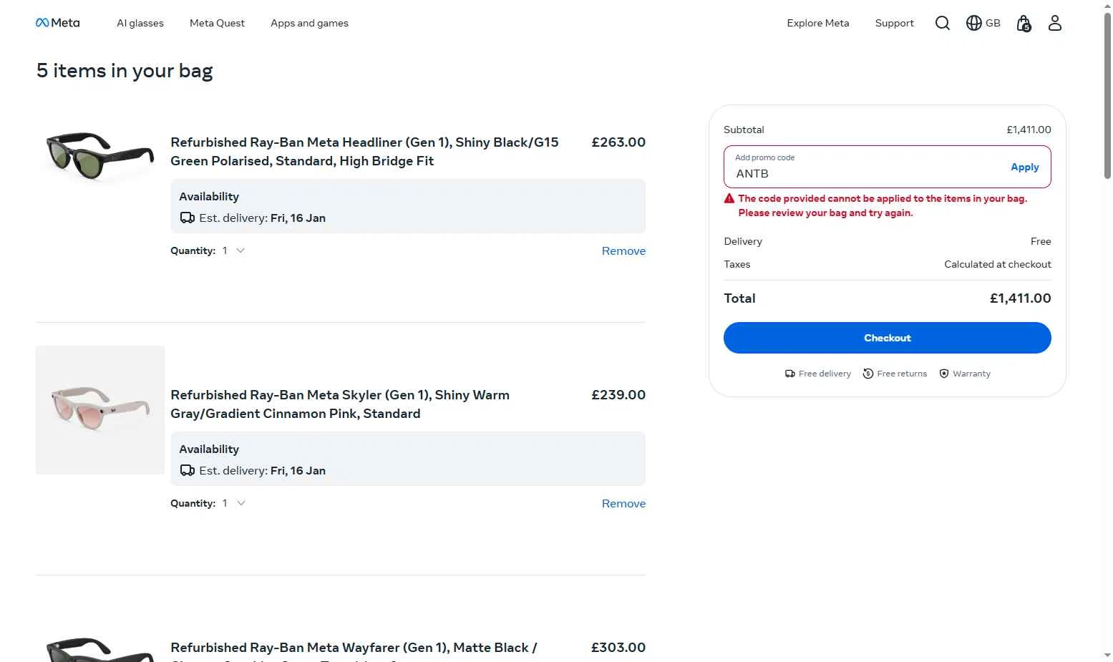Remove the Headliner glasses from bag
The height and width of the screenshot is (662, 1113).
click(623, 250)
